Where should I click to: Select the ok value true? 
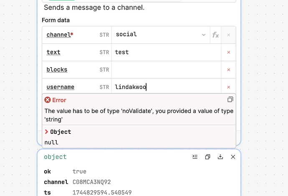coord(79,171)
